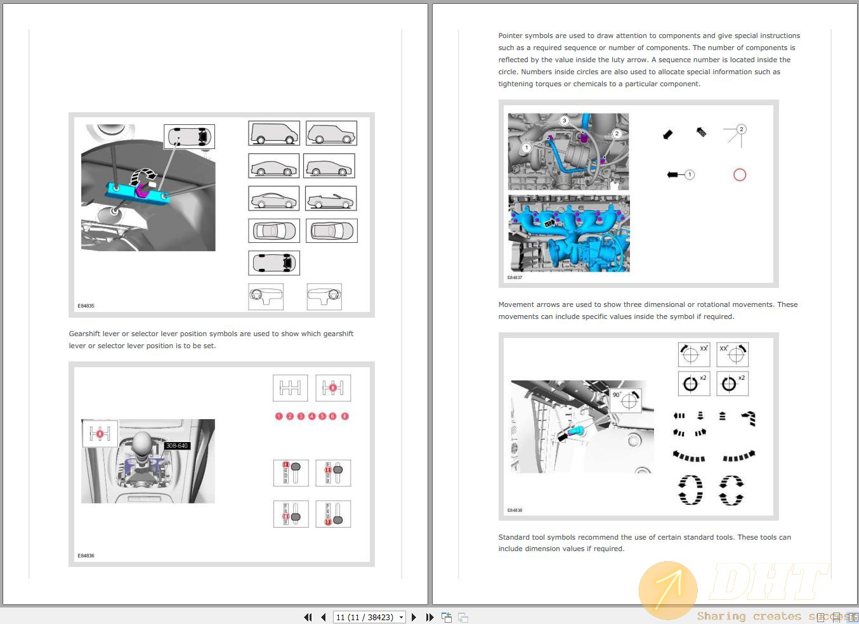Click the engine photo with numbered callouts

(568, 152)
